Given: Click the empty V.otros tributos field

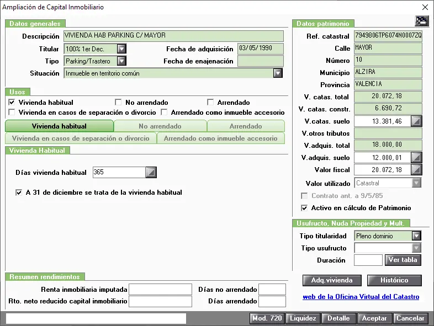Looking at the screenshot, I should [388, 133].
